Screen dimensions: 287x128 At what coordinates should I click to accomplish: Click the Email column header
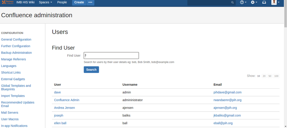(218, 85)
